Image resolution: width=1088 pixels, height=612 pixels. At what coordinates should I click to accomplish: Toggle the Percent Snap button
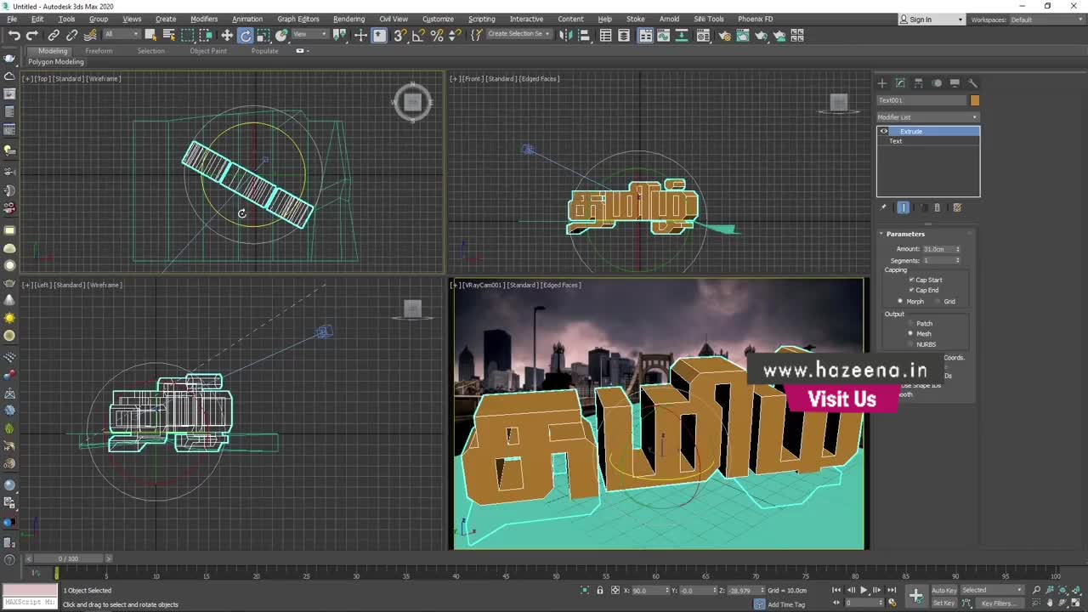pos(437,35)
